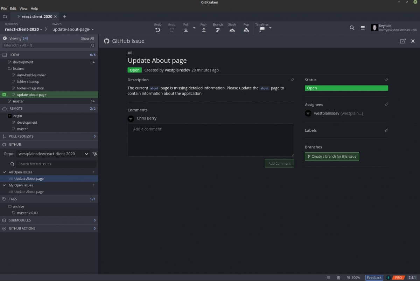
Task: Show all branches with Show All toggle
Action: pyautogui.click(x=87, y=38)
